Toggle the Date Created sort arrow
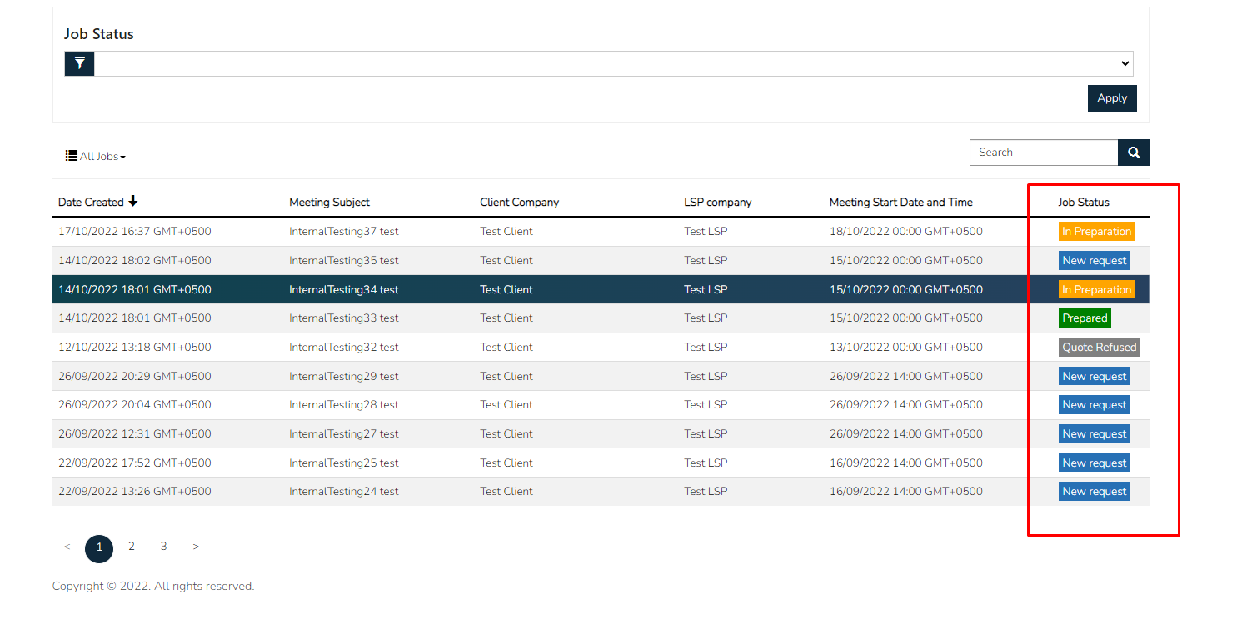 [137, 201]
